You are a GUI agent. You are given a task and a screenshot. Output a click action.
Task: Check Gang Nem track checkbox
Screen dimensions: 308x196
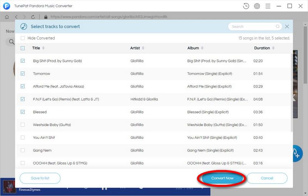[x=23, y=150]
